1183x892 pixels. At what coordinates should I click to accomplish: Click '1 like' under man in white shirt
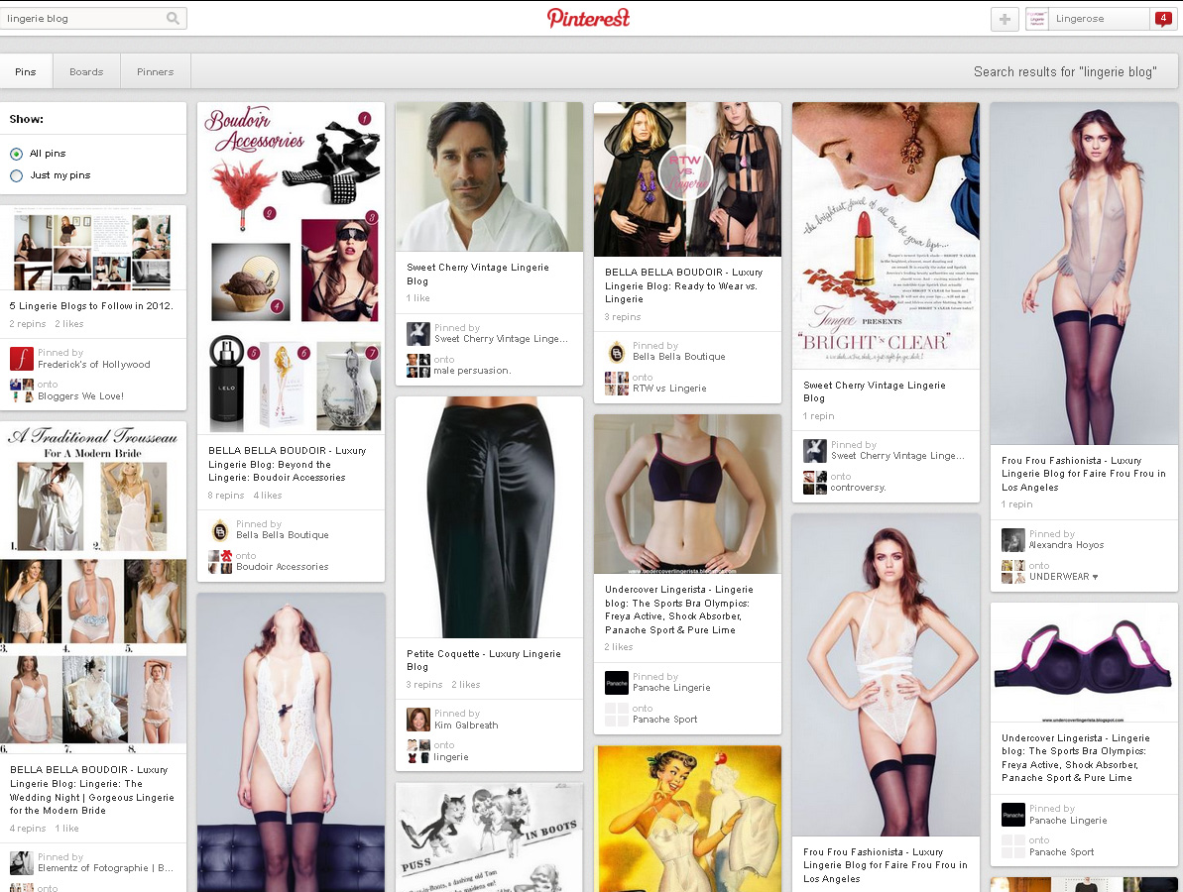[x=418, y=298]
